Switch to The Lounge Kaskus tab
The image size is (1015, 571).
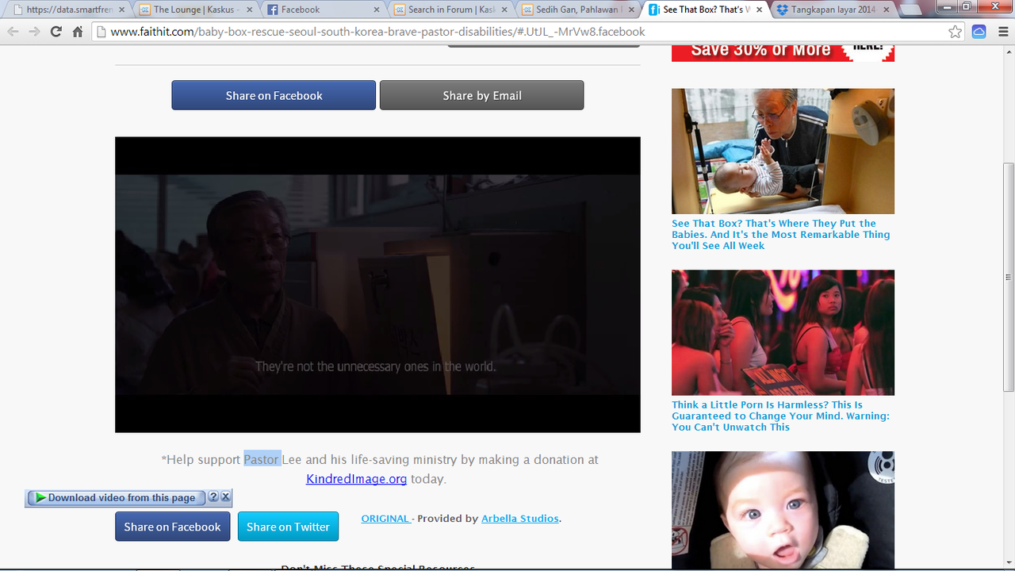[x=194, y=10]
